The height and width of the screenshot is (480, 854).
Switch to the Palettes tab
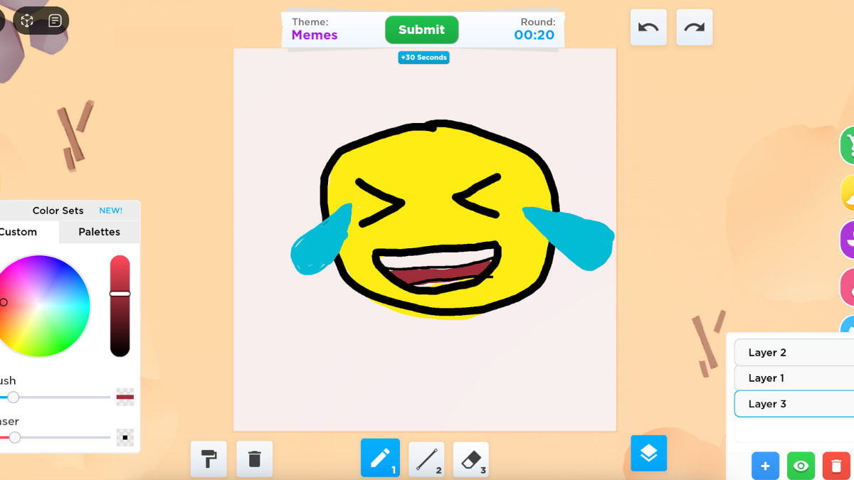[x=99, y=232]
